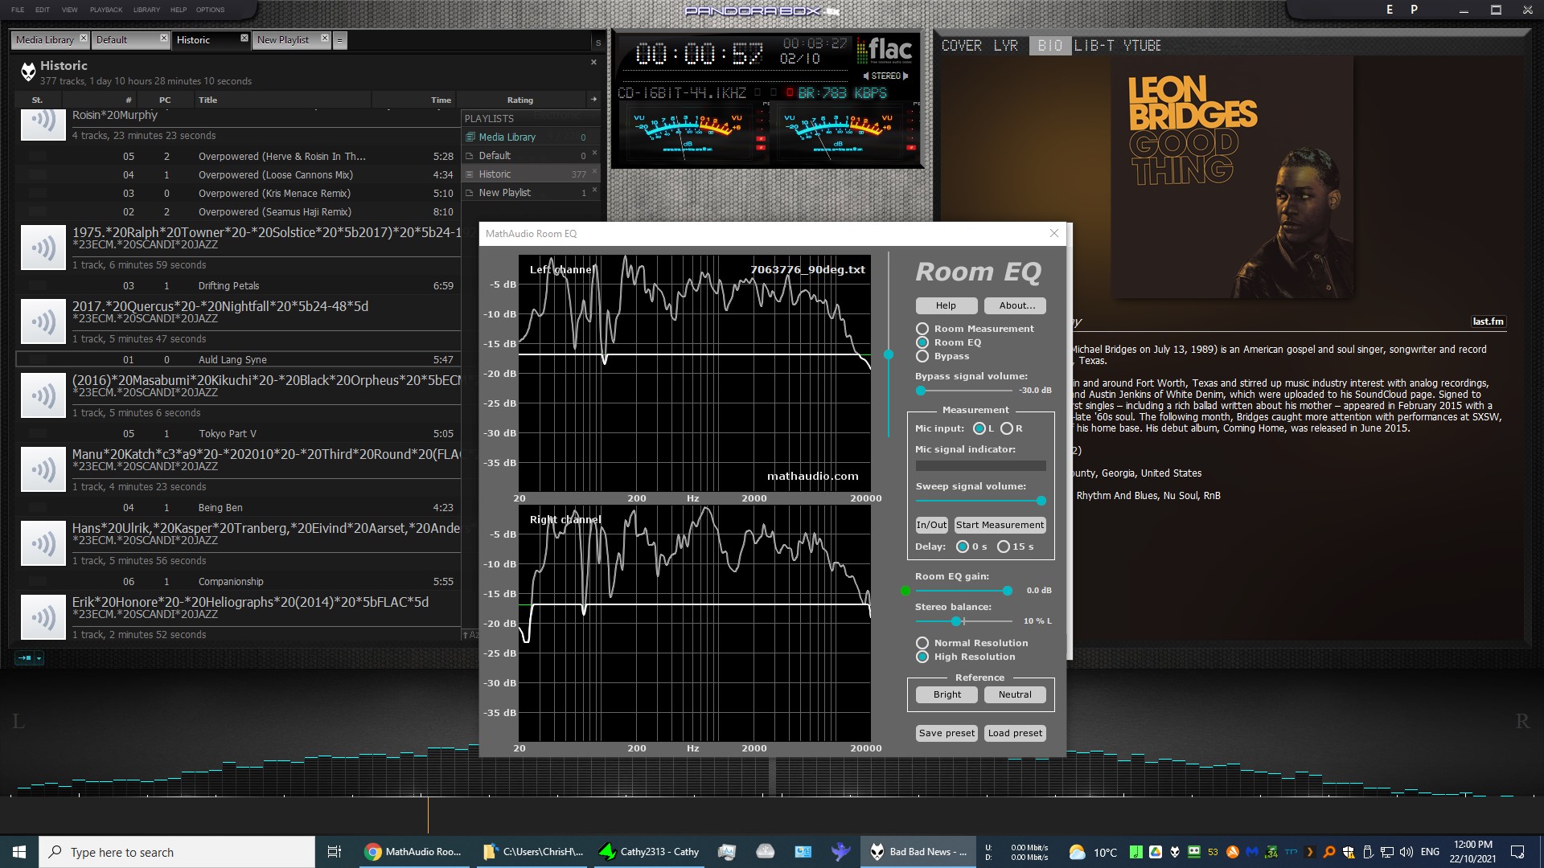Image resolution: width=1544 pixels, height=868 pixels.
Task: Close the Historic panel with the small x
Action: tap(594, 62)
